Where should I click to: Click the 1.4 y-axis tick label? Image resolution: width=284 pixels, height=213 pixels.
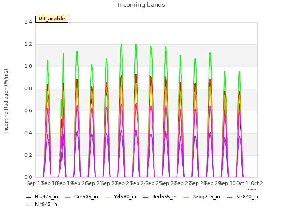click(x=28, y=22)
